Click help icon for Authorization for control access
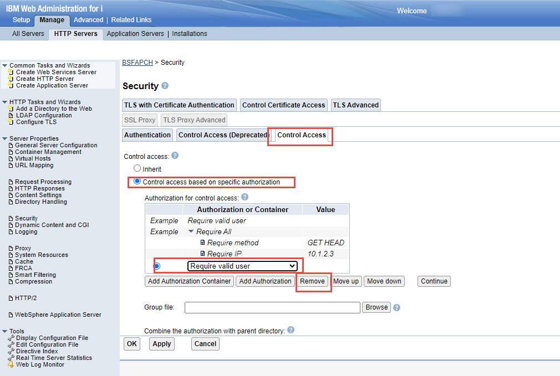This screenshot has width=560, height=376. tap(245, 197)
